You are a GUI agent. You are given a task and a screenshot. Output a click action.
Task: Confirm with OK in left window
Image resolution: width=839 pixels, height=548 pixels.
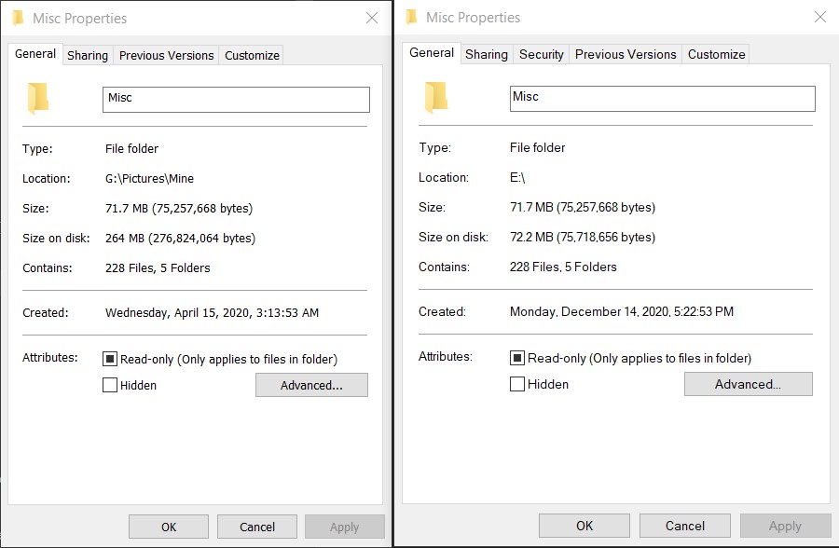coord(169,527)
